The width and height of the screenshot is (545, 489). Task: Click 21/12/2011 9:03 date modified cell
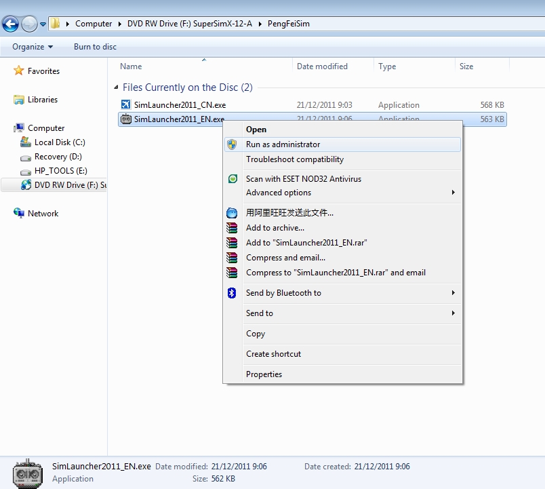[x=324, y=104]
